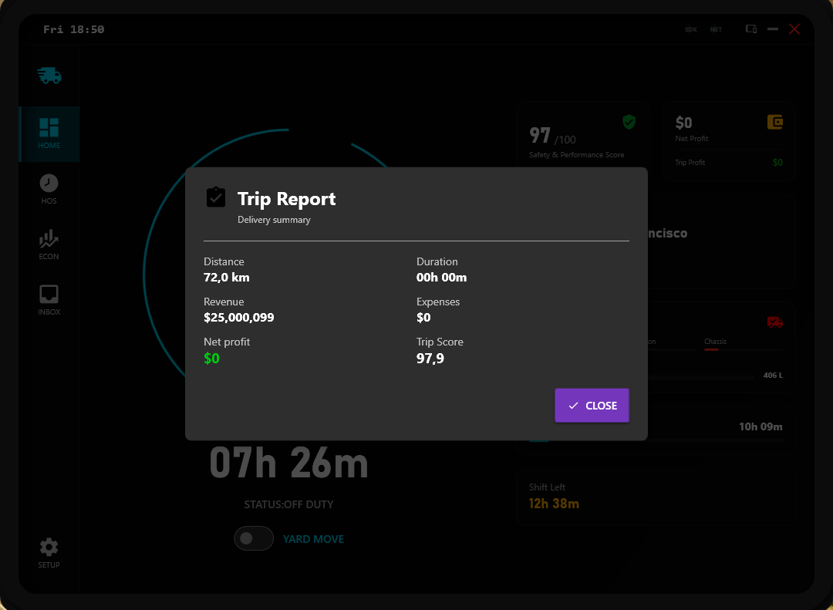833x610 pixels.
Task: Enable the NET status indicator
Action: pyautogui.click(x=716, y=29)
